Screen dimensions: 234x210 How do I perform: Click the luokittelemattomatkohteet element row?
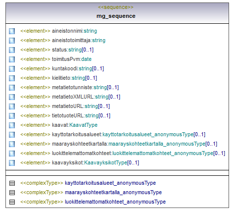[x=123, y=153]
